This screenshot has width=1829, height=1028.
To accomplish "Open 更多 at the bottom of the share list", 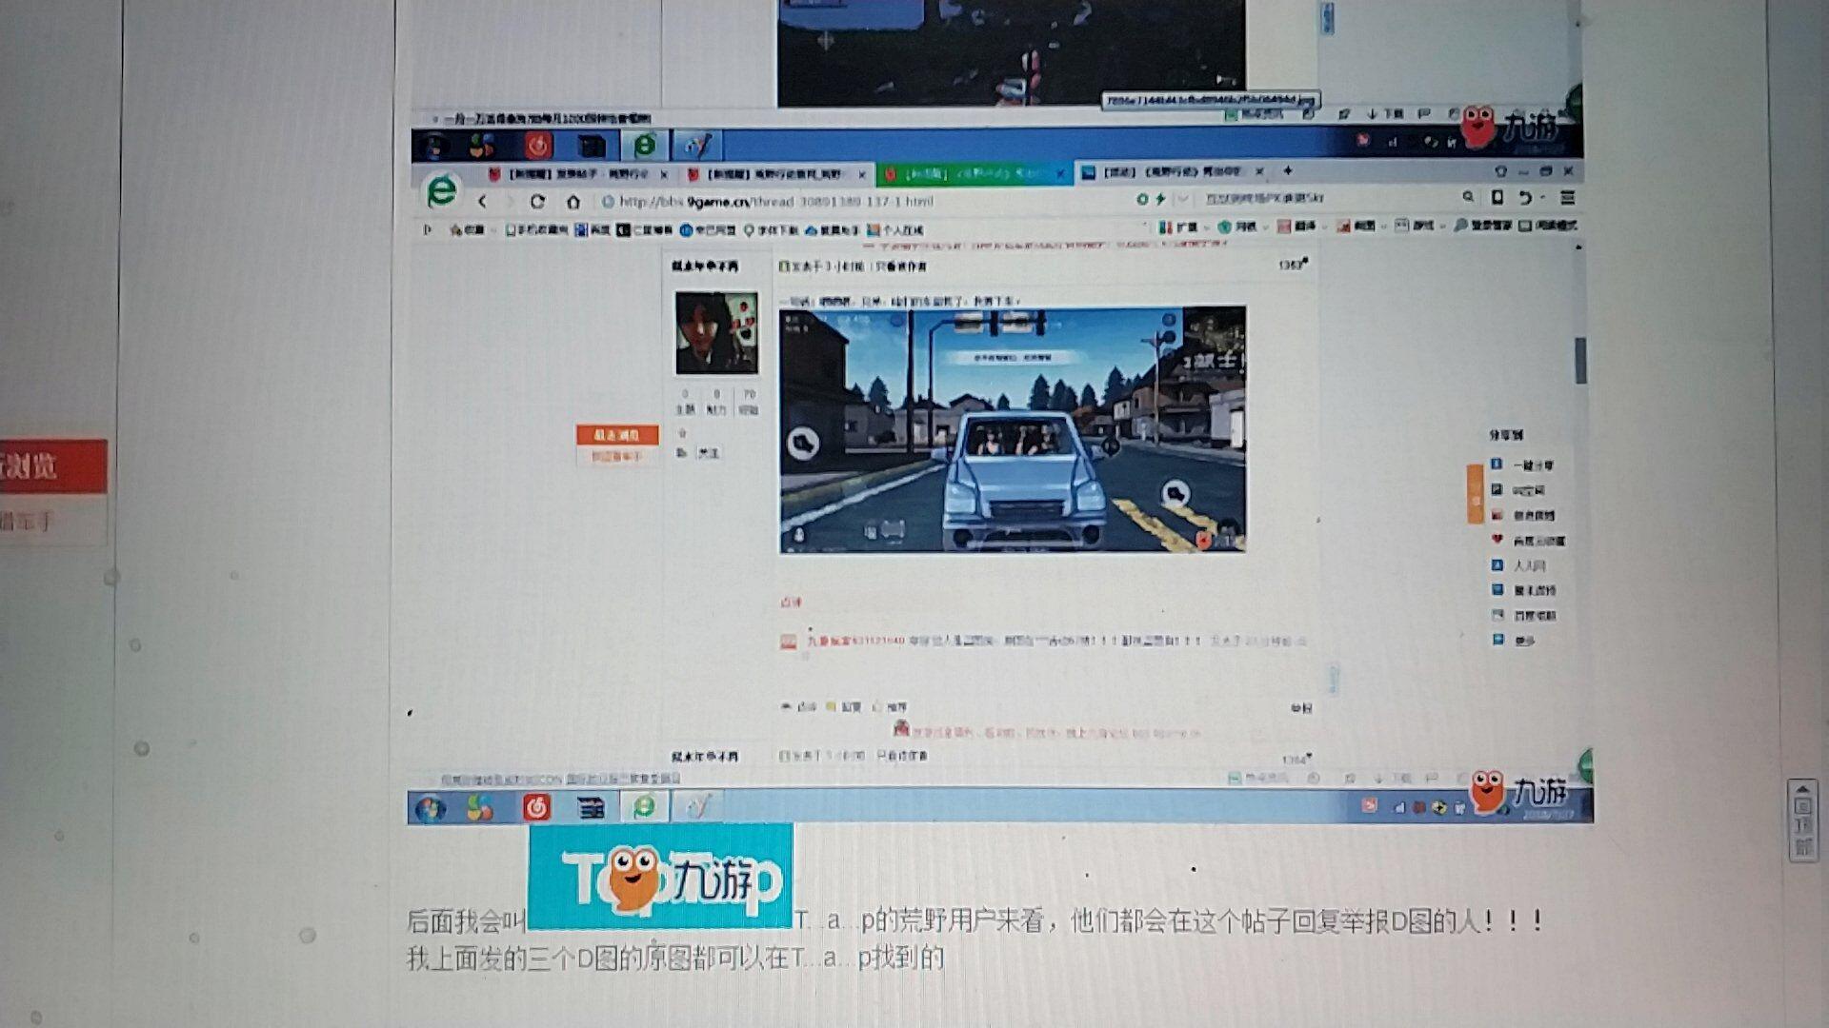I will point(1515,641).
